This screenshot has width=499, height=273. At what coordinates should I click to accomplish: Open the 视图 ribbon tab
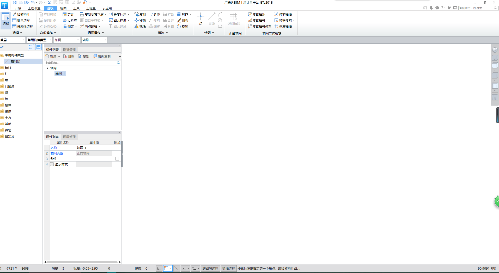(x=63, y=8)
